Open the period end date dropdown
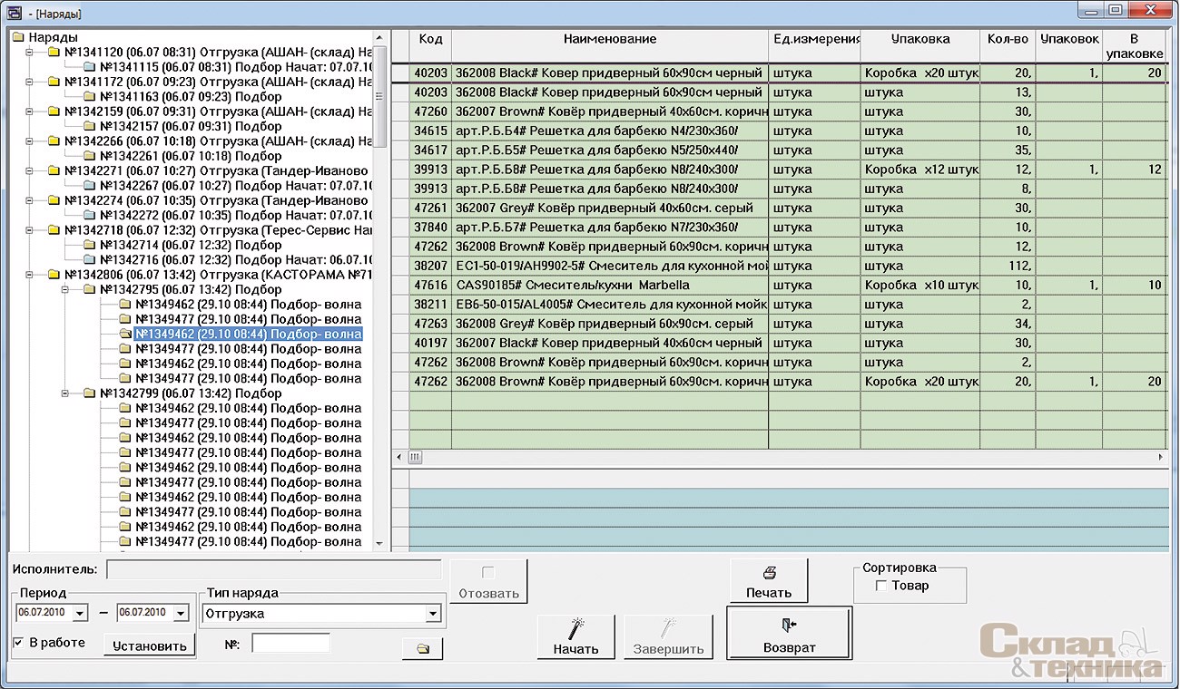Viewport: 1180px width, 689px height. pyautogui.click(x=181, y=614)
